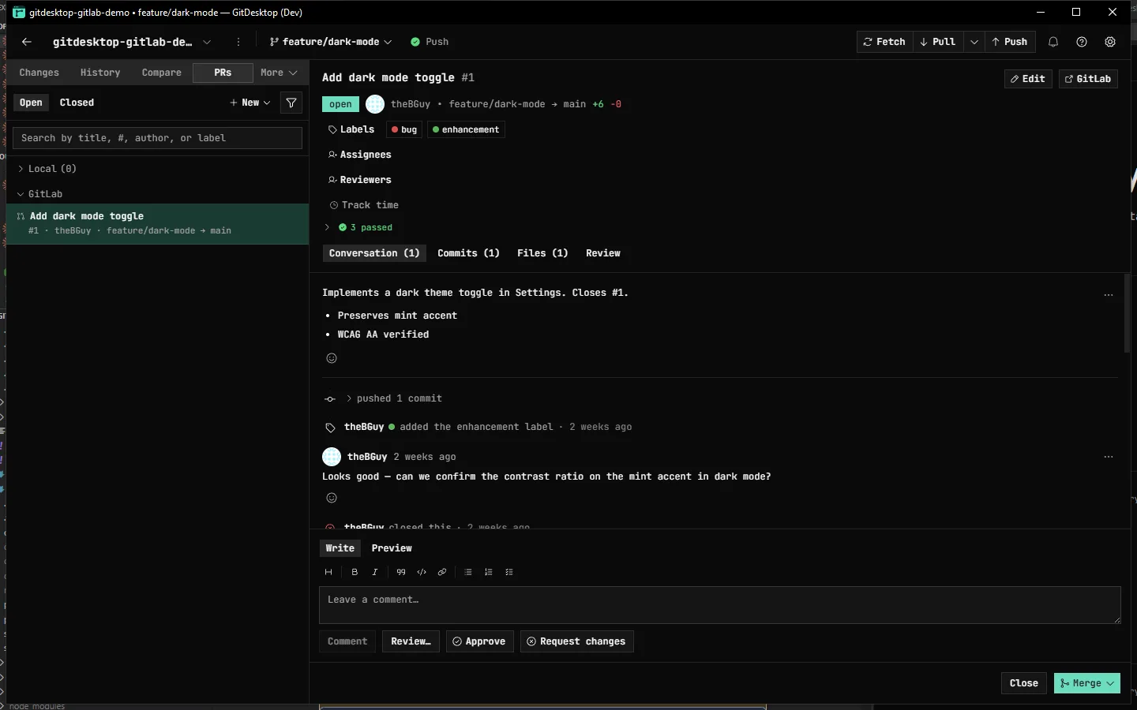Viewport: 1137px width, 710px height.
Task: Approve the pull request
Action: click(x=480, y=641)
